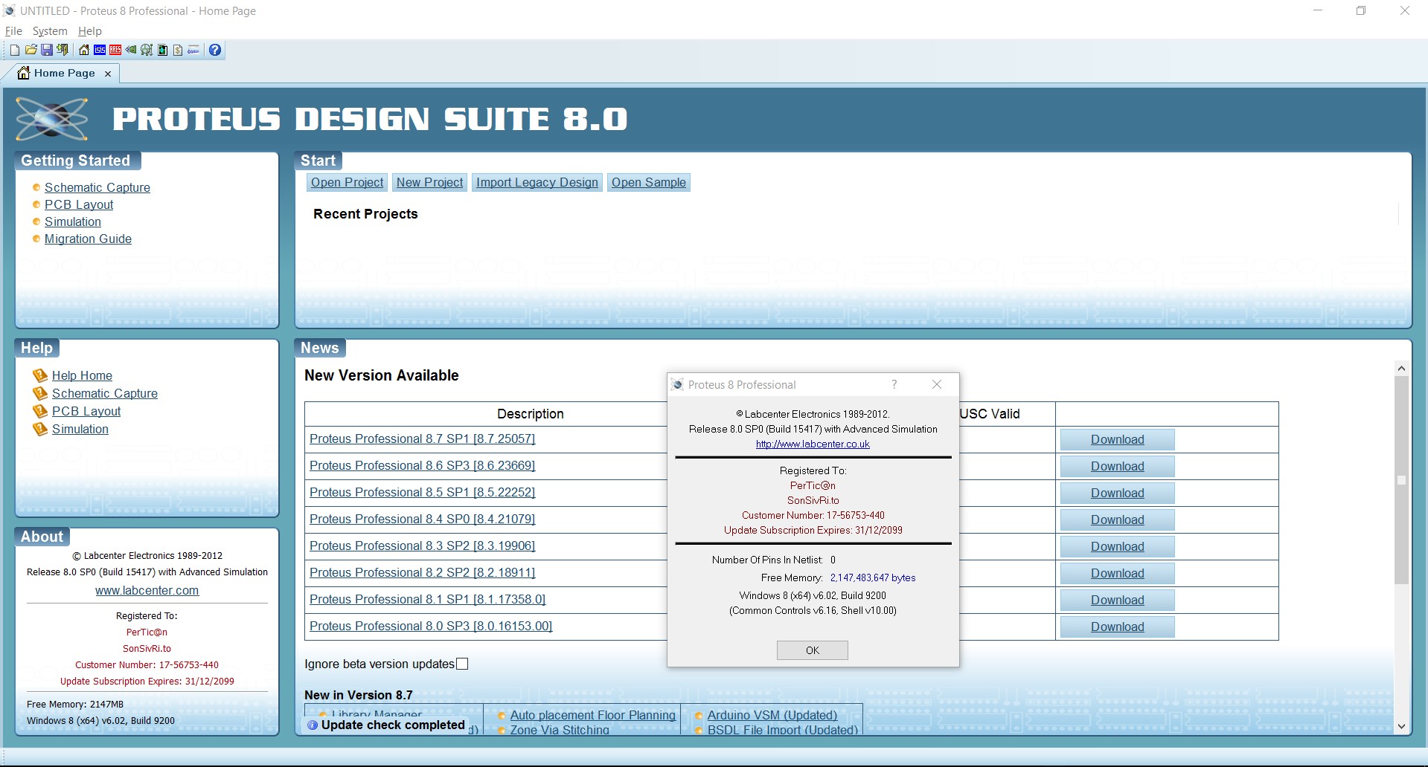Toggle Ignore beta version updates checkbox
This screenshot has height=767, width=1428.
pos(462,664)
